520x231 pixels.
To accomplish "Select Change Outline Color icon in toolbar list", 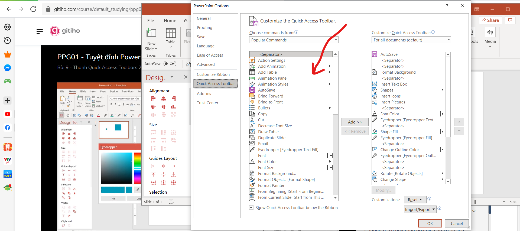I will 375,149.
